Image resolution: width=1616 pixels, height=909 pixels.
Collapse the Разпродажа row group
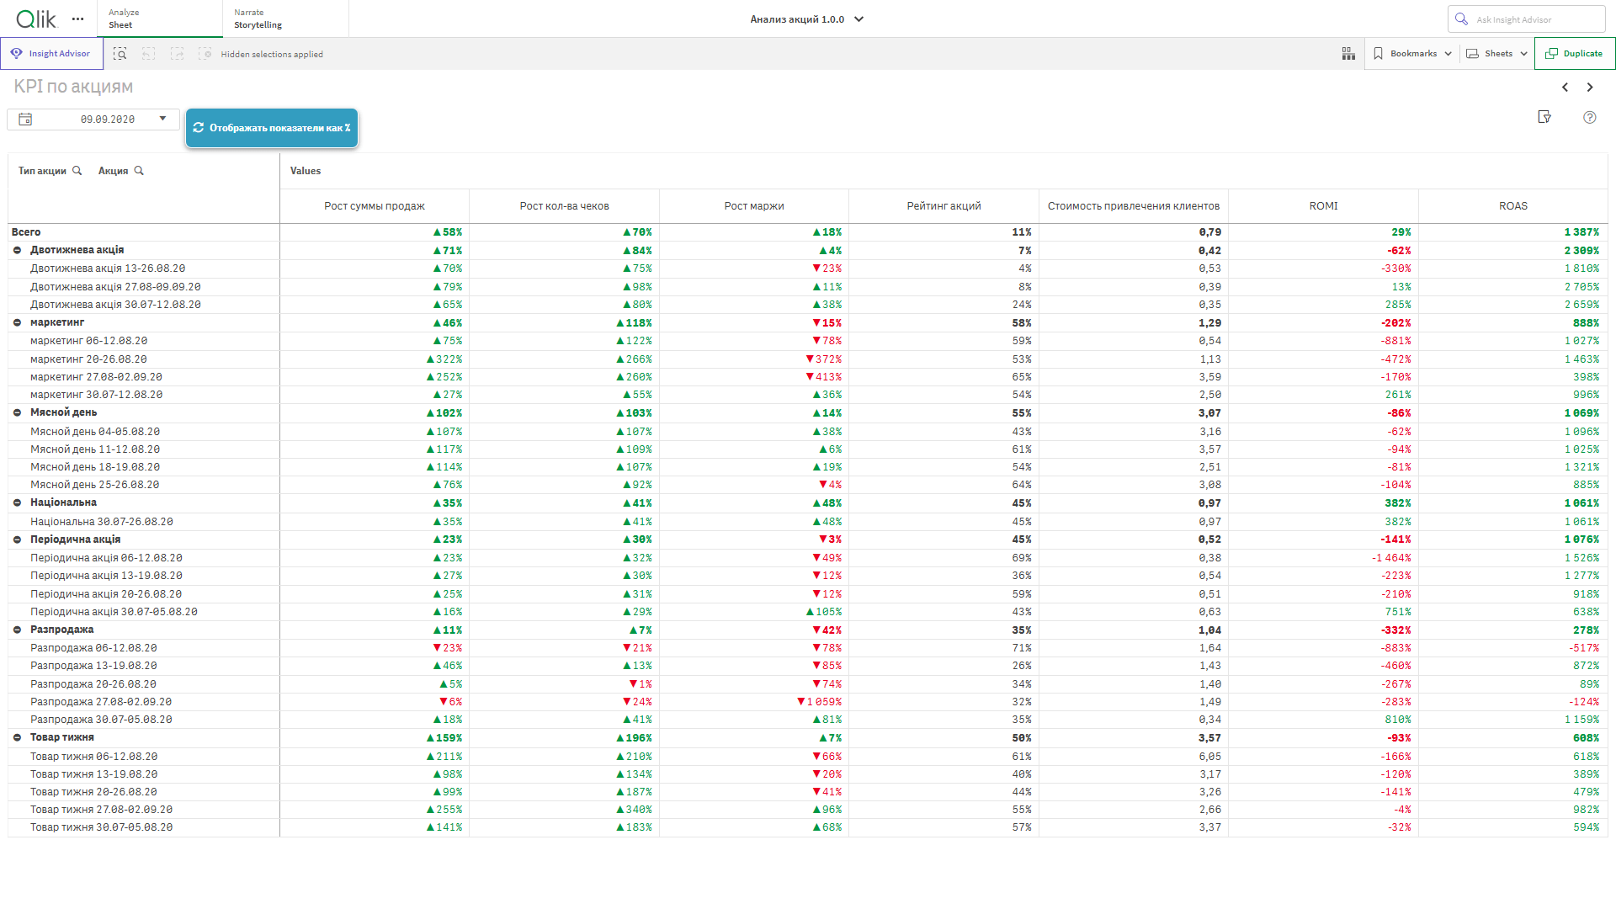(x=17, y=630)
